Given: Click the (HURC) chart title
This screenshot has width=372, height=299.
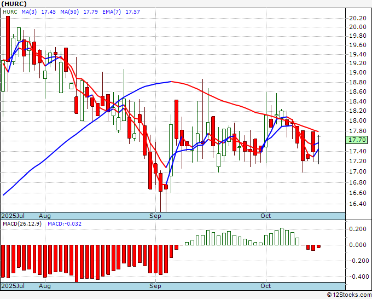Looking at the screenshot, I should coord(14,4).
